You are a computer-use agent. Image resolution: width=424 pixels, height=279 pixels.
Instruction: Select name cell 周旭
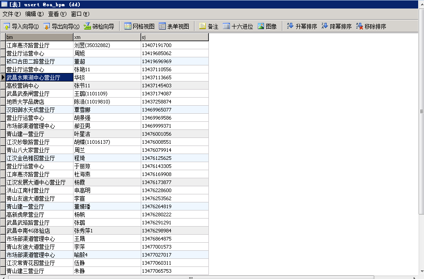107,53
